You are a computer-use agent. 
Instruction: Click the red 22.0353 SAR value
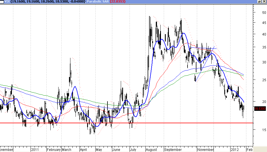click(x=118, y=1)
